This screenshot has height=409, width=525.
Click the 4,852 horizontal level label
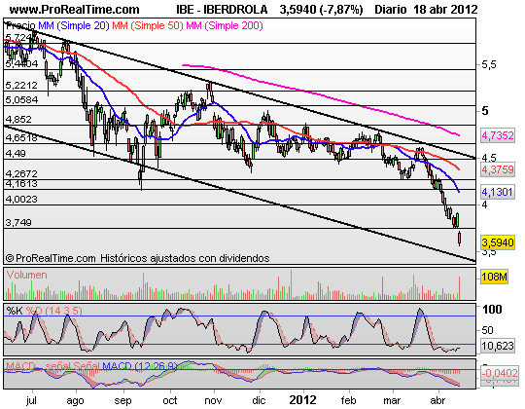coord(18,120)
